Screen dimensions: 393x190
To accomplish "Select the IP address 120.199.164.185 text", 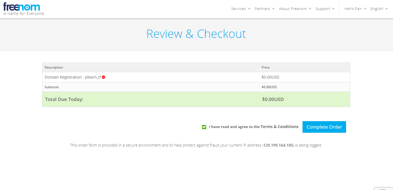I will (278, 145).
